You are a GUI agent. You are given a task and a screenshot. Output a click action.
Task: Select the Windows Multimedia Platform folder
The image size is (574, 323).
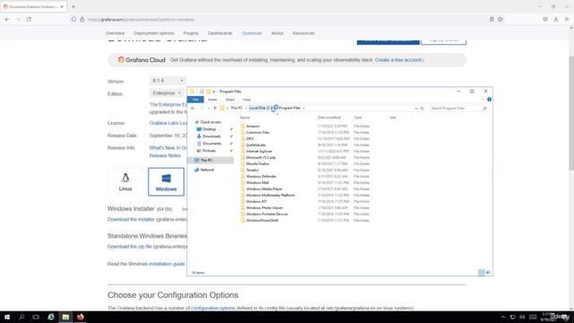270,196
